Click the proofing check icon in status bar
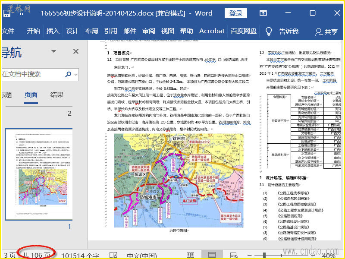The width and height of the screenshot is (345, 259). (x=113, y=255)
